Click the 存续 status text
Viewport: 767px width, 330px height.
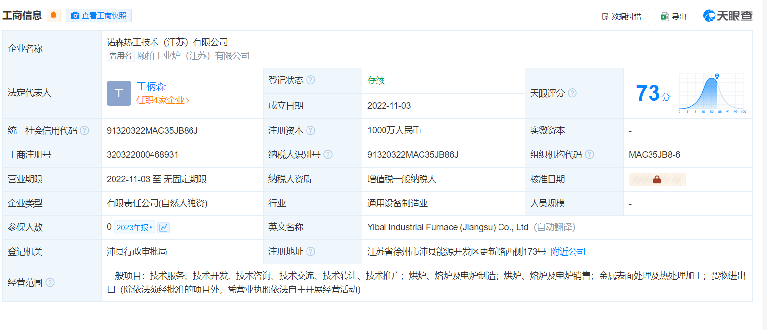click(x=376, y=80)
